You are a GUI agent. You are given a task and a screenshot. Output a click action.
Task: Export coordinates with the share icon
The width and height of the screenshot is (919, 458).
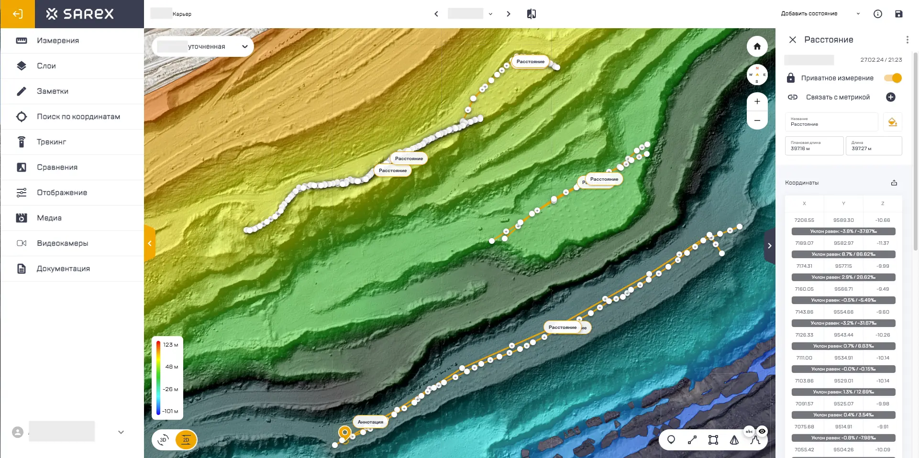894,183
